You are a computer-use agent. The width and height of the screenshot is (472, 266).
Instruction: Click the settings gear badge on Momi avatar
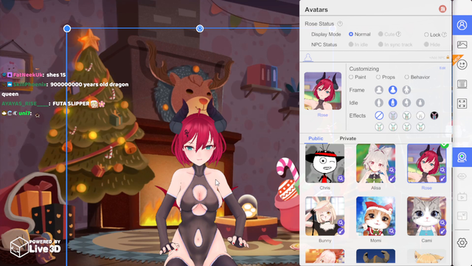[392, 231]
